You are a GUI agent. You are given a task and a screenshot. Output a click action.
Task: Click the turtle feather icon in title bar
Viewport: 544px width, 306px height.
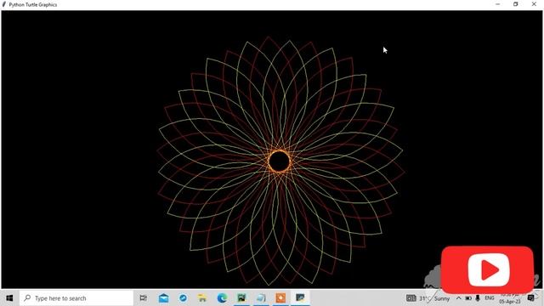[x=4, y=4]
